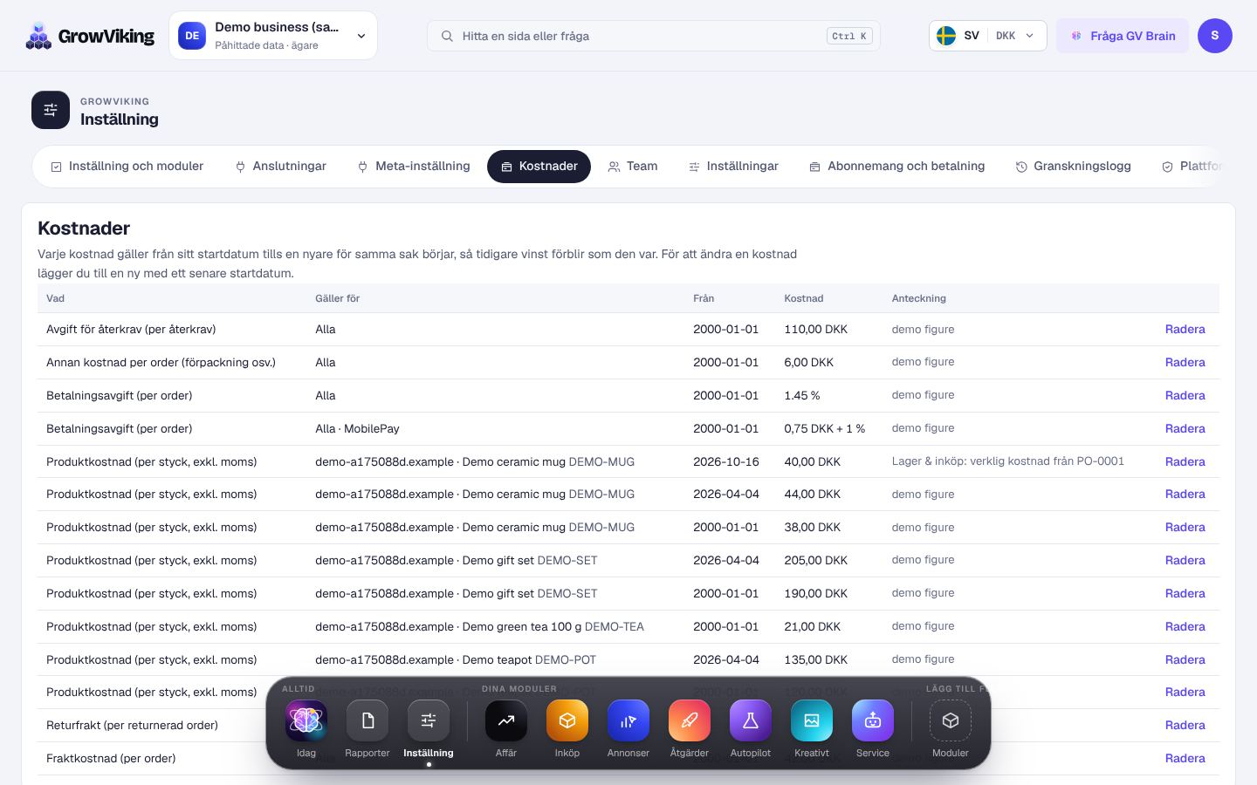The height and width of the screenshot is (785, 1257).
Task: Open the Affär module icon
Action: click(x=506, y=720)
